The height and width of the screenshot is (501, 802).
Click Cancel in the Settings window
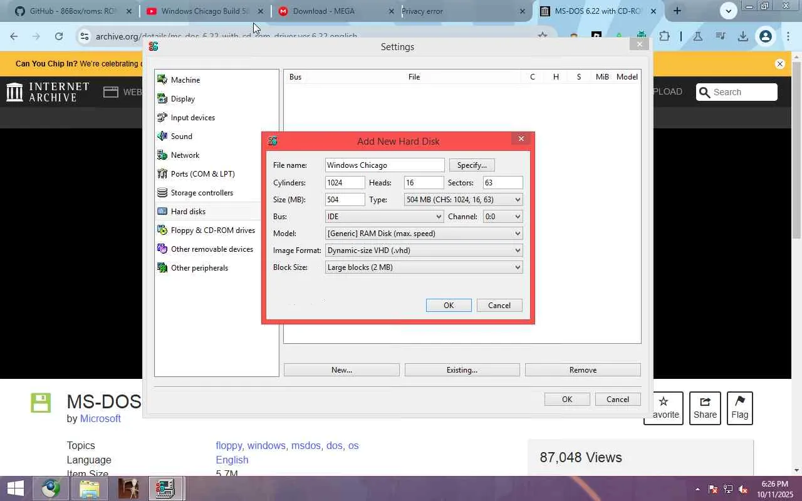[618, 400]
